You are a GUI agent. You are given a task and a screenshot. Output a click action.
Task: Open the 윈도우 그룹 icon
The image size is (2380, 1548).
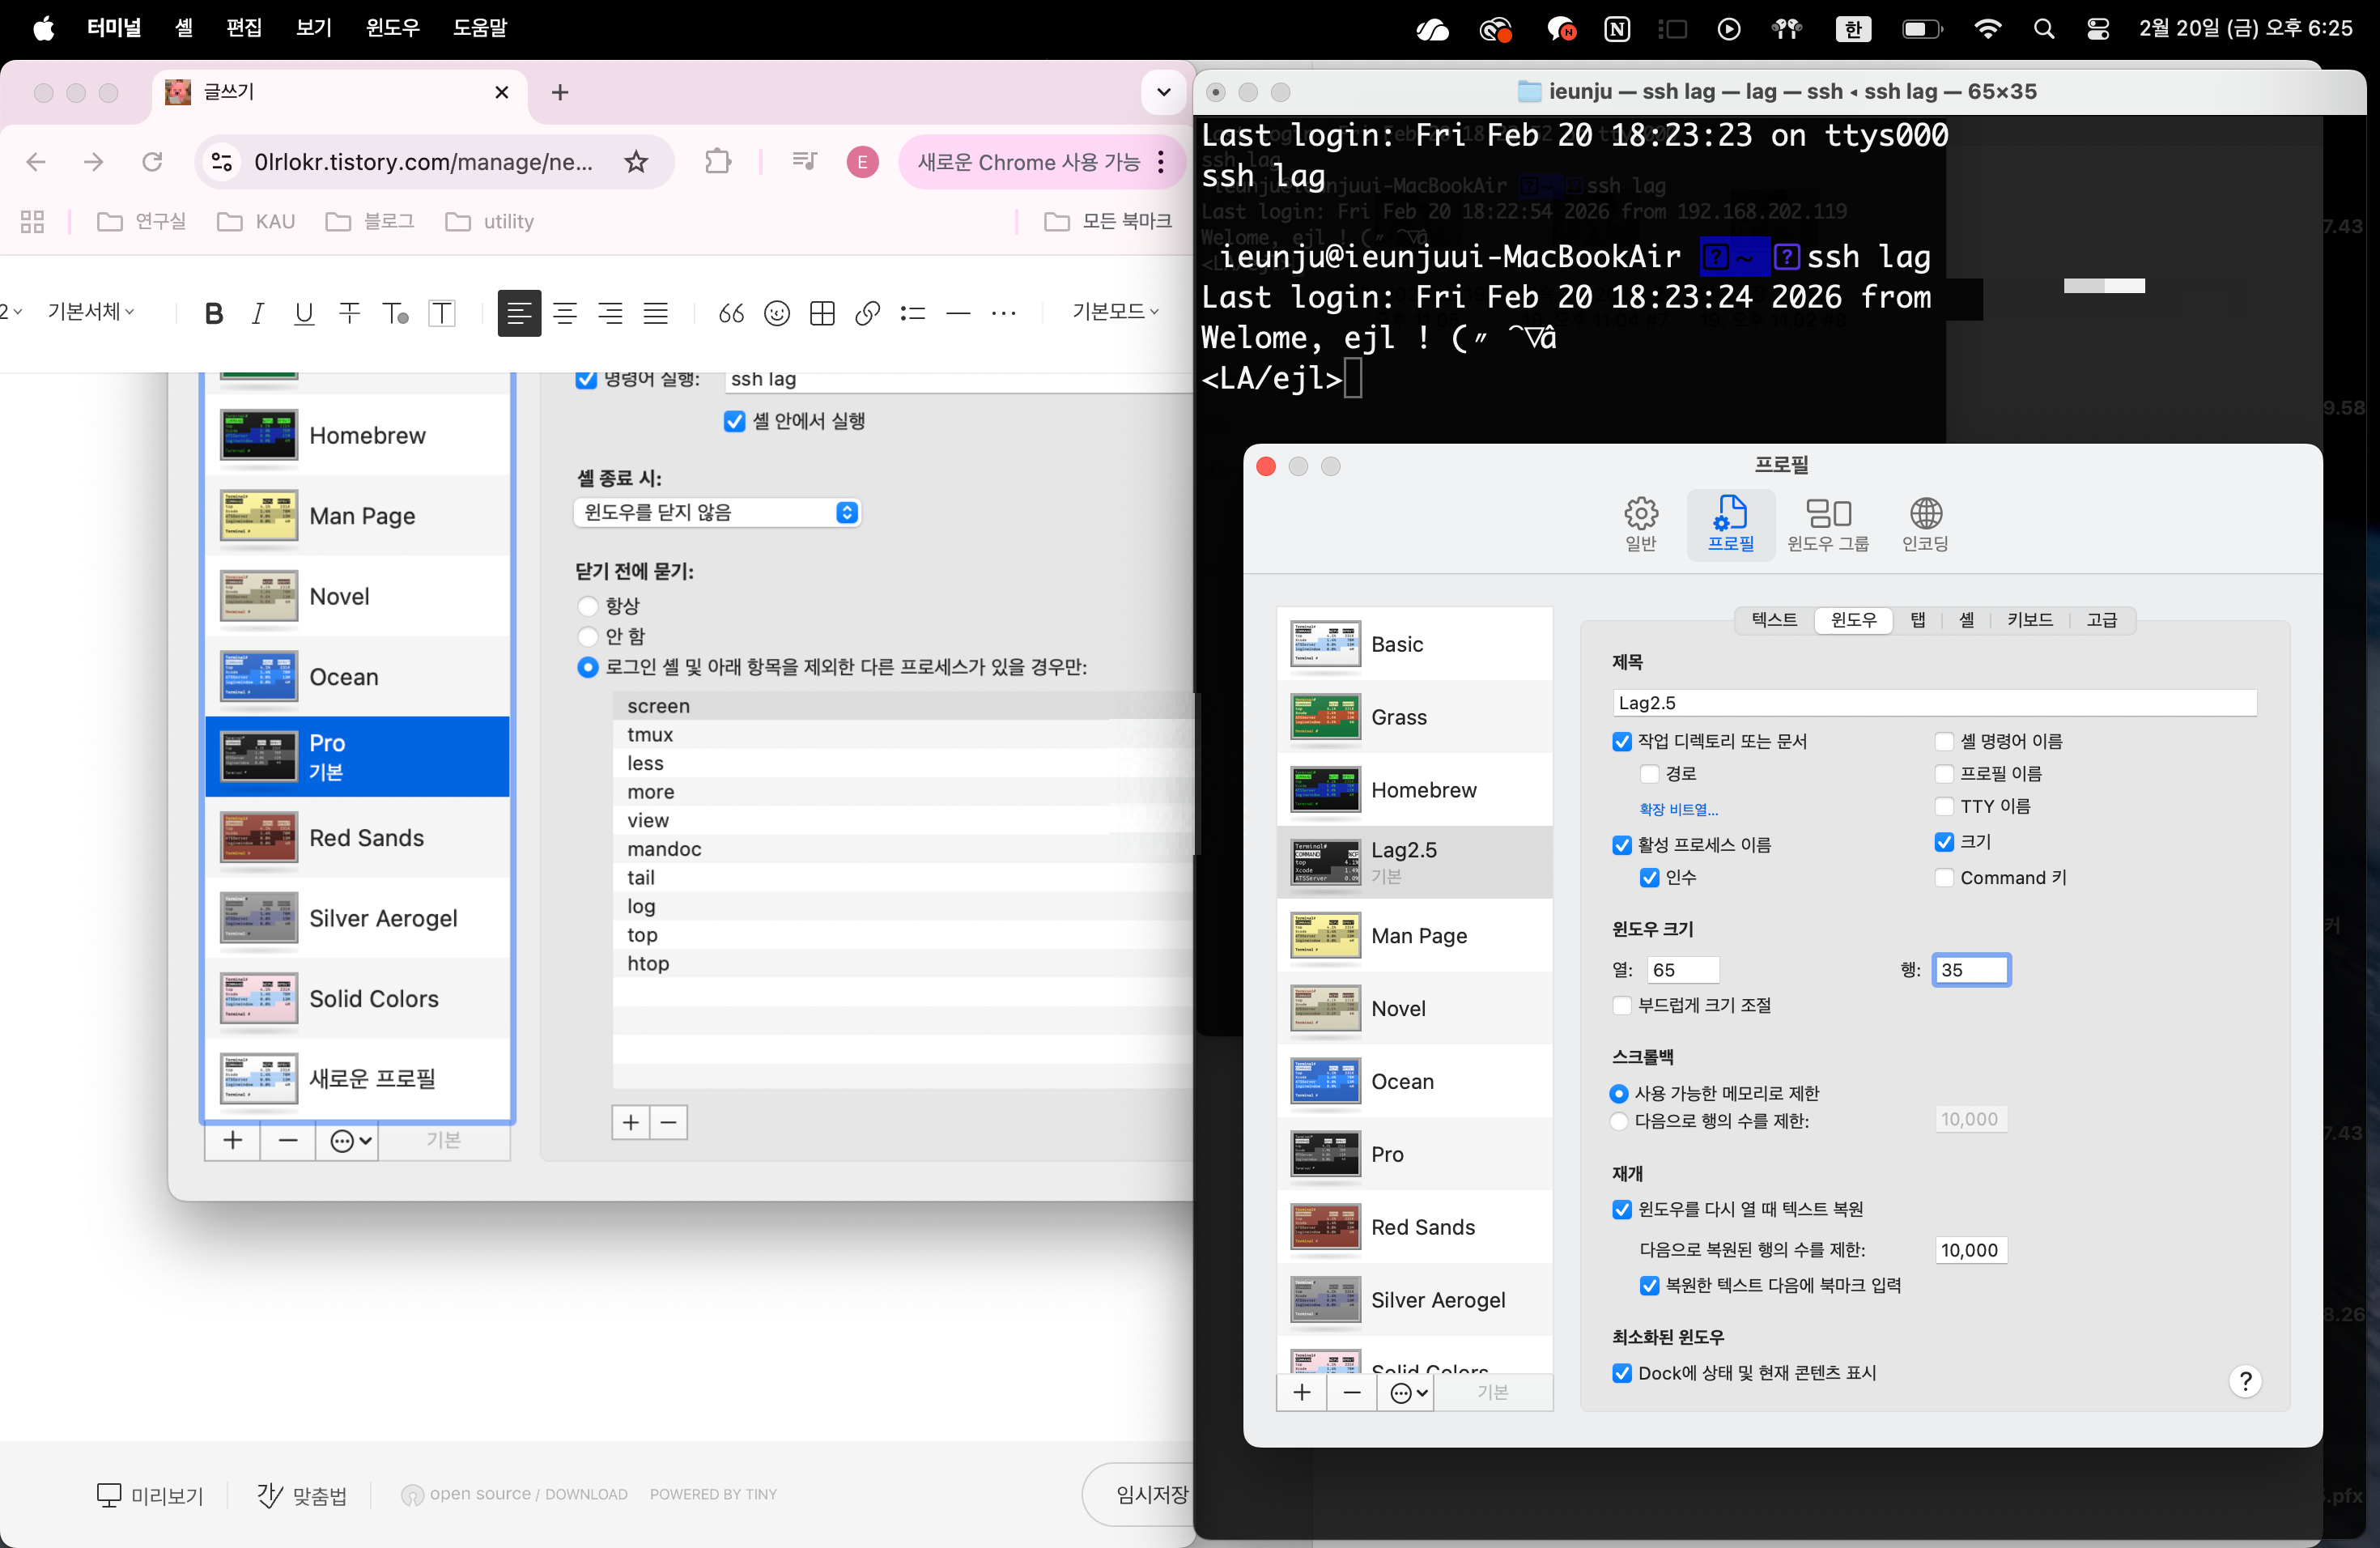tap(1827, 523)
